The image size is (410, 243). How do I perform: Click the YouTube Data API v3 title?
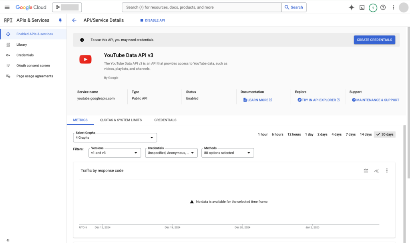(x=129, y=55)
